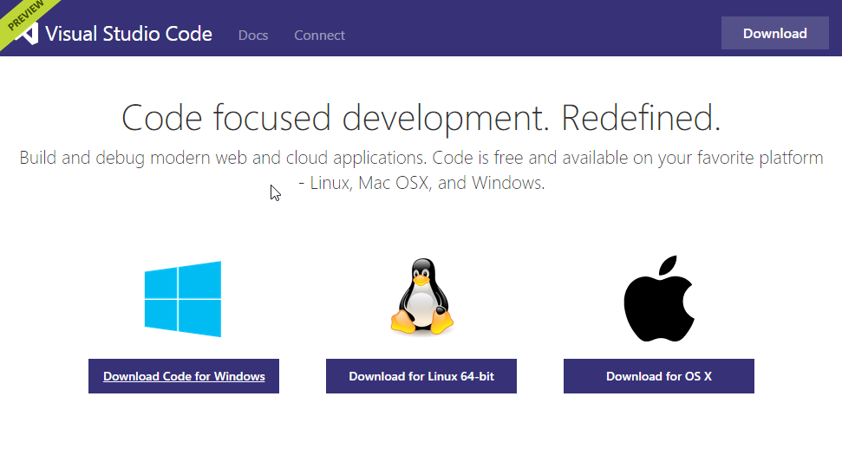The image size is (842, 455).
Task: Click the word Windows in the subtitle
Action: coord(506,183)
